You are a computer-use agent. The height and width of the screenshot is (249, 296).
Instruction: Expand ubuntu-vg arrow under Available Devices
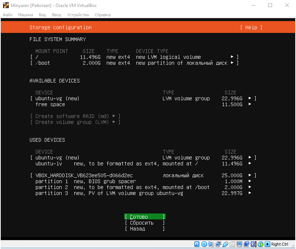(x=250, y=98)
